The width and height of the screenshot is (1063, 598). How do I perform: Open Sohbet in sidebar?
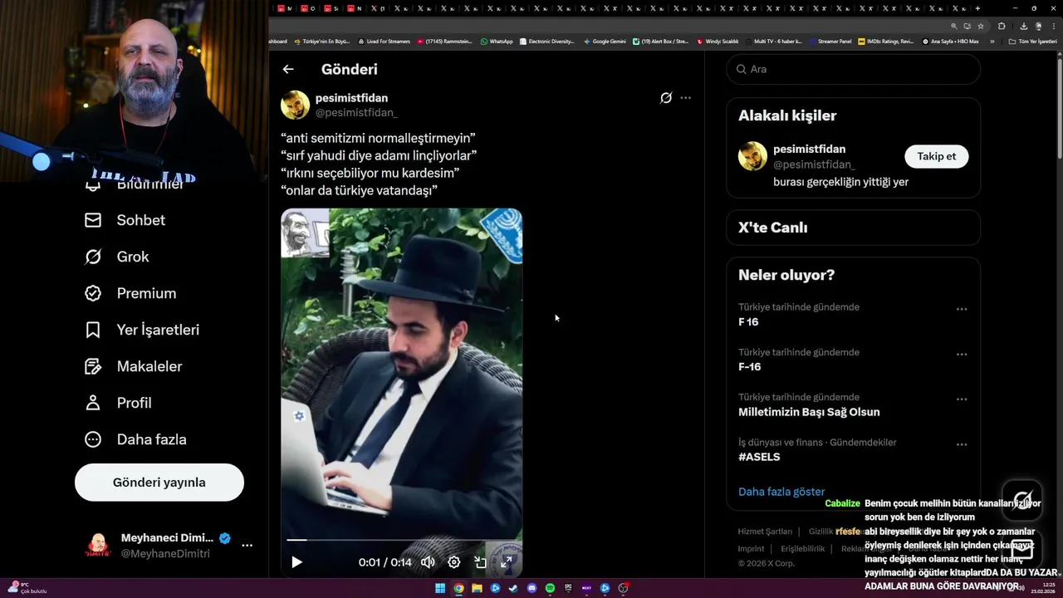click(x=141, y=220)
